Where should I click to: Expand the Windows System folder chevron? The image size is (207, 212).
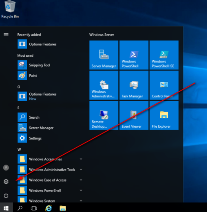tap(81, 201)
